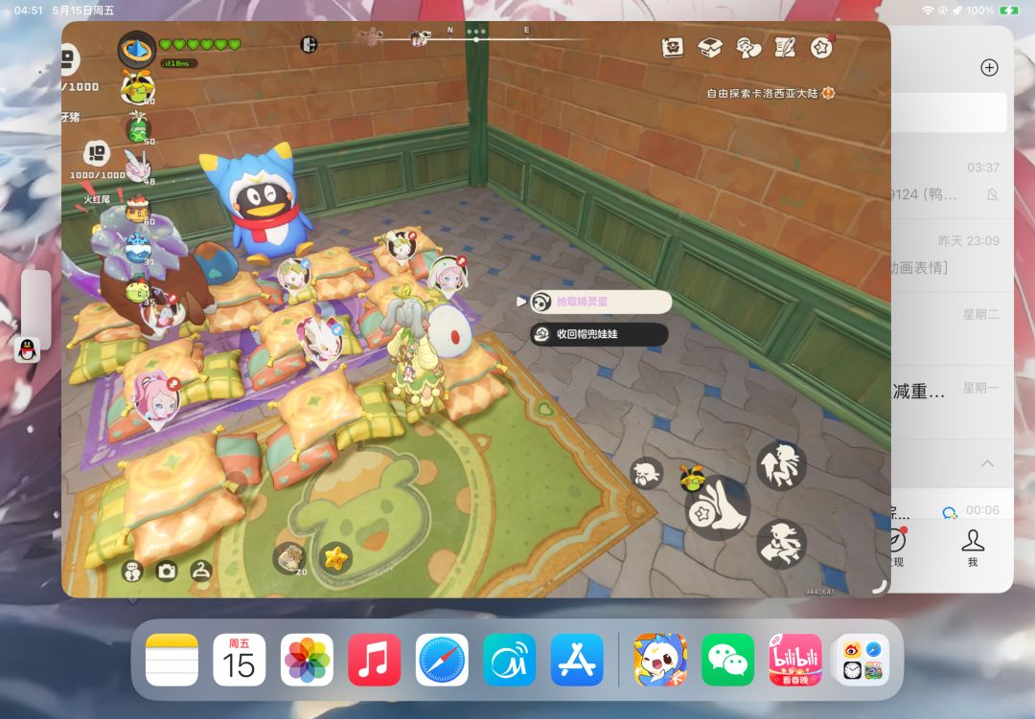Image resolution: width=1035 pixels, height=719 pixels.
Task: Open the cardboard box inventory icon
Action: [x=710, y=48]
